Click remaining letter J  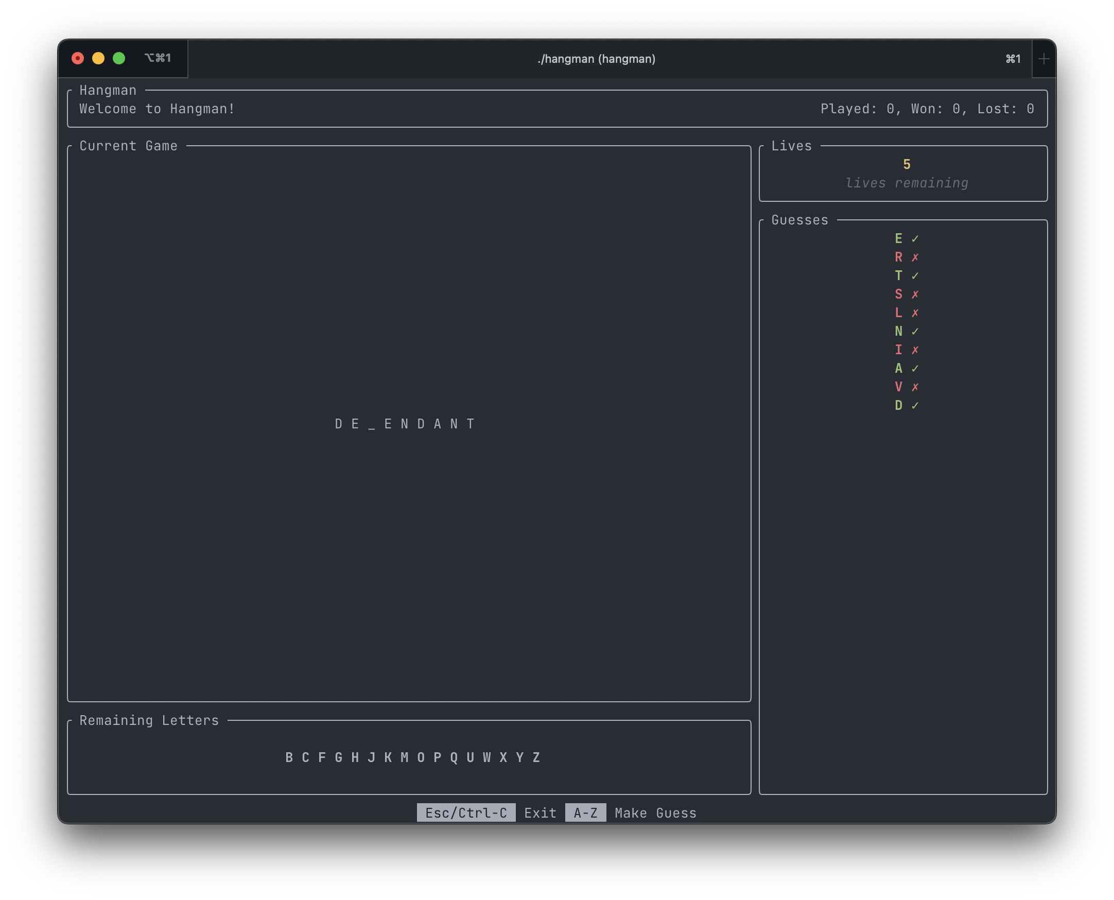coord(372,757)
